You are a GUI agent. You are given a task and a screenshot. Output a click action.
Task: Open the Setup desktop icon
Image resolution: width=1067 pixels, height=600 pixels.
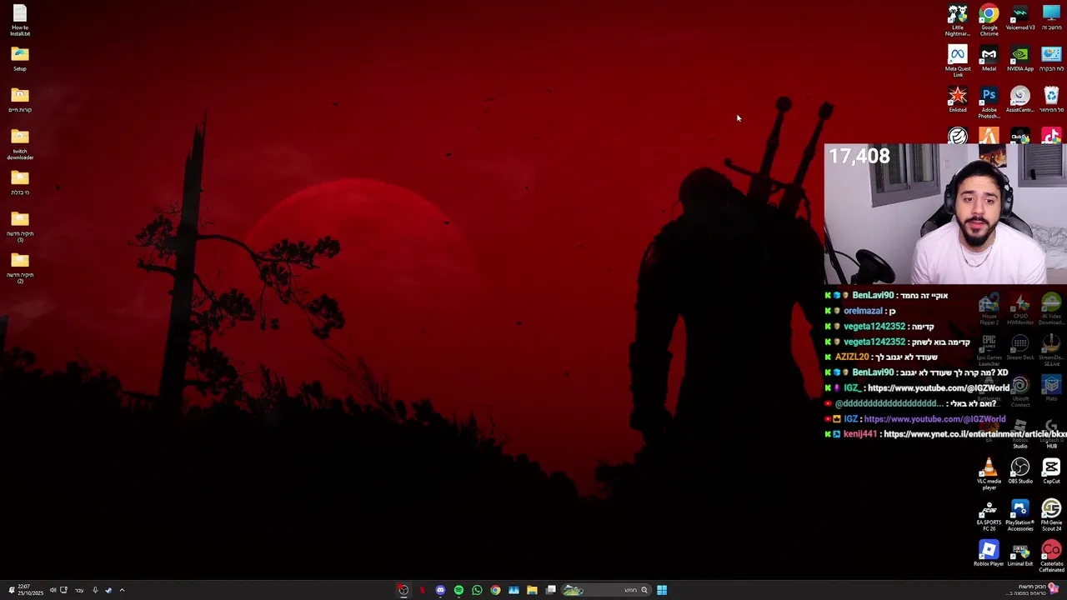pos(20,58)
